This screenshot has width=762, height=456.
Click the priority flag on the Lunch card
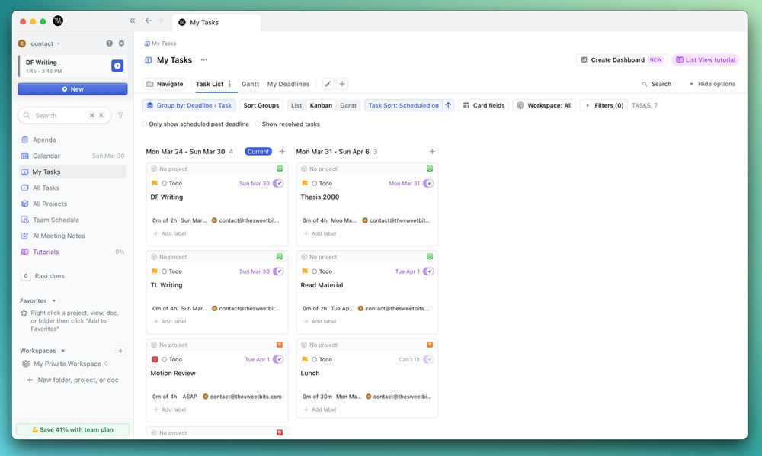(x=305, y=359)
